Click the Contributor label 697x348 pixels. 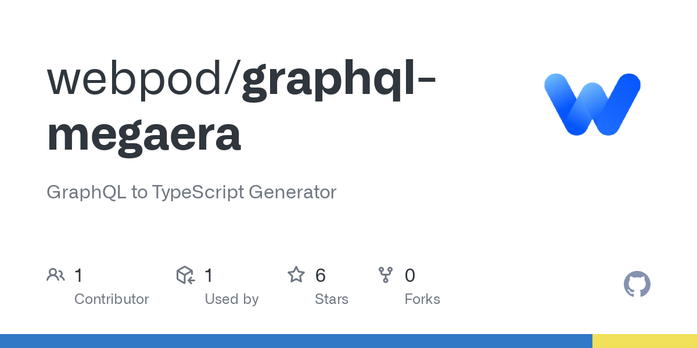[x=112, y=299]
